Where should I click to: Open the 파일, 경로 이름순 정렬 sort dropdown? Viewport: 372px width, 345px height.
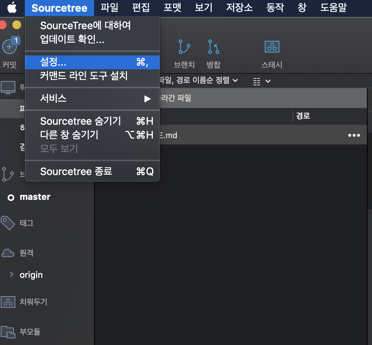click(198, 80)
